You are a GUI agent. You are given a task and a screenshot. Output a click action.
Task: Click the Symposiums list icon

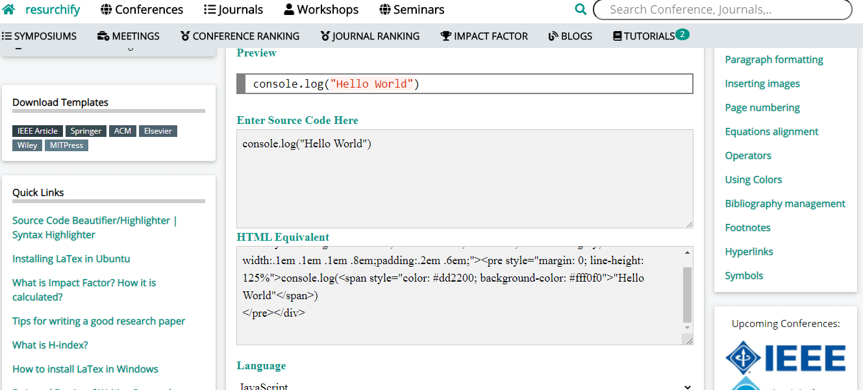7,36
